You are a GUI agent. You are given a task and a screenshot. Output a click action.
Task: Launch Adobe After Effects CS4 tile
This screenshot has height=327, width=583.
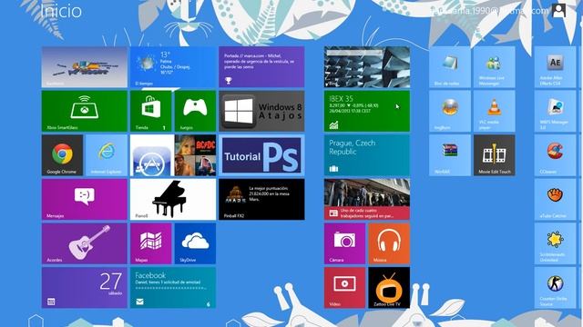(555, 67)
